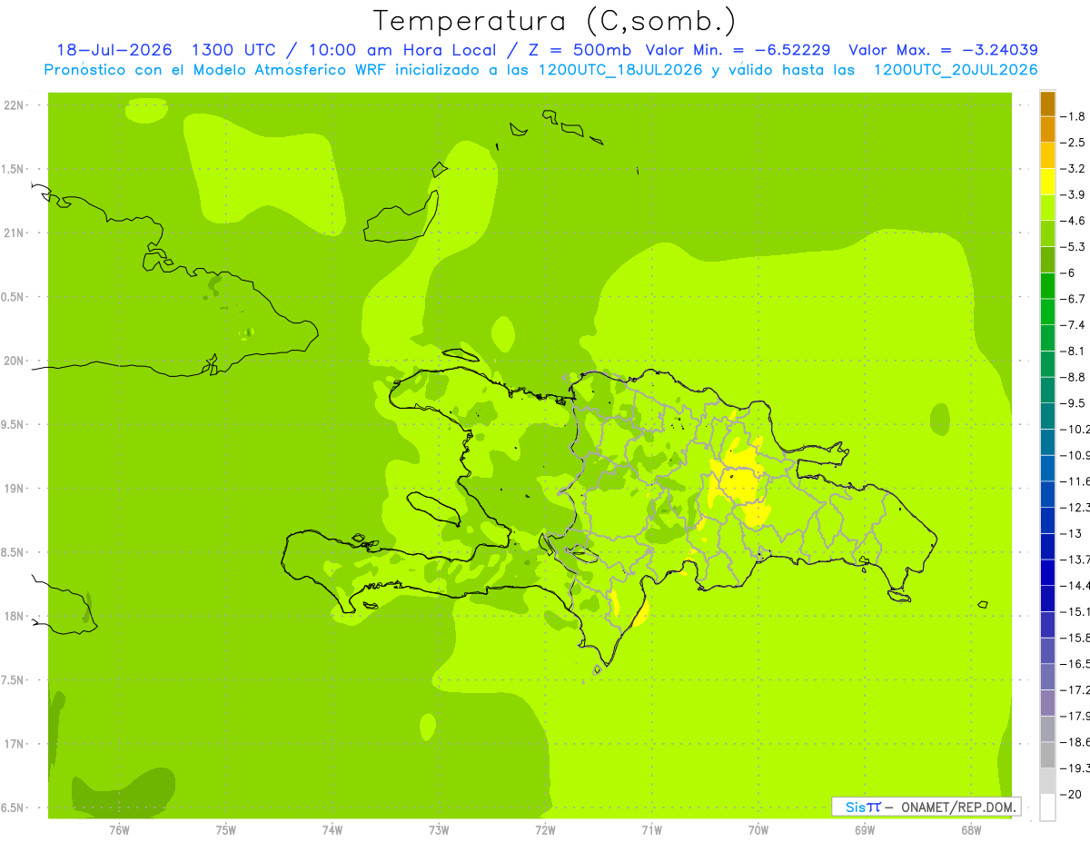Click the dark orange swatch above -1.8
The image size is (1090, 842).
pos(1047,104)
